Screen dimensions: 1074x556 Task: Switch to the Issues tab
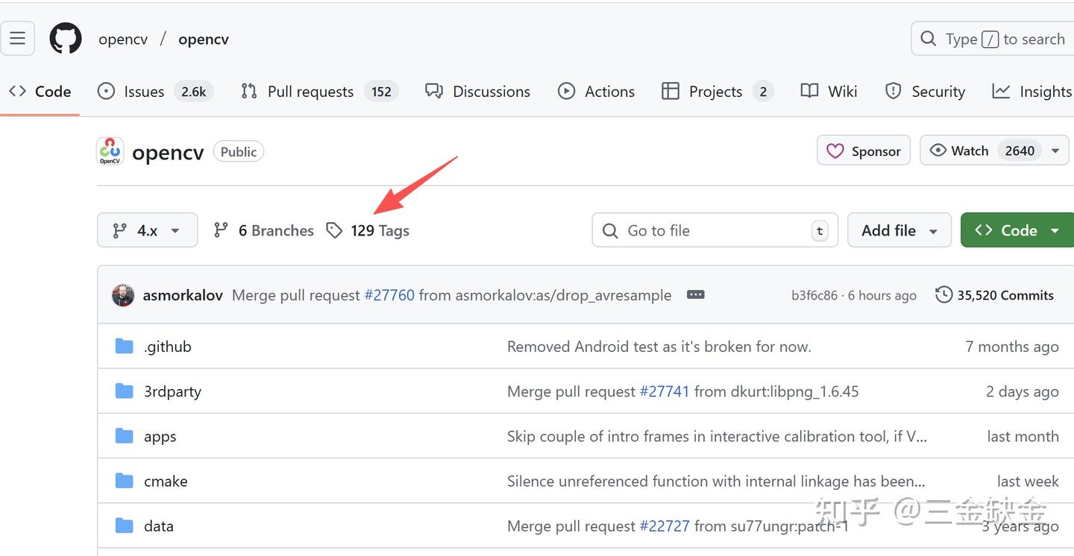point(143,92)
